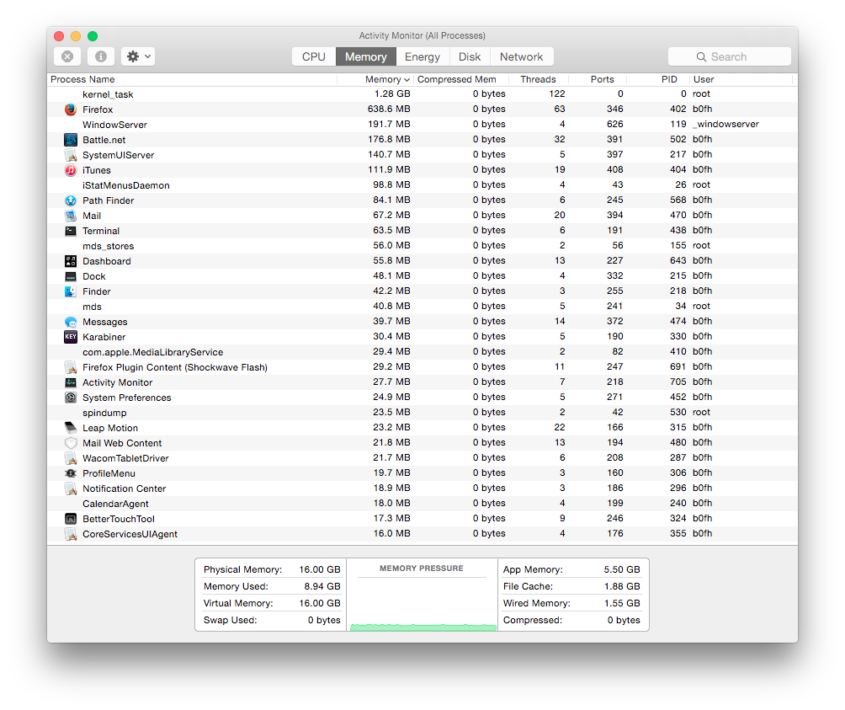Screen dimensions: 845x710
Task: Sort by the Threads column header
Action: point(538,79)
